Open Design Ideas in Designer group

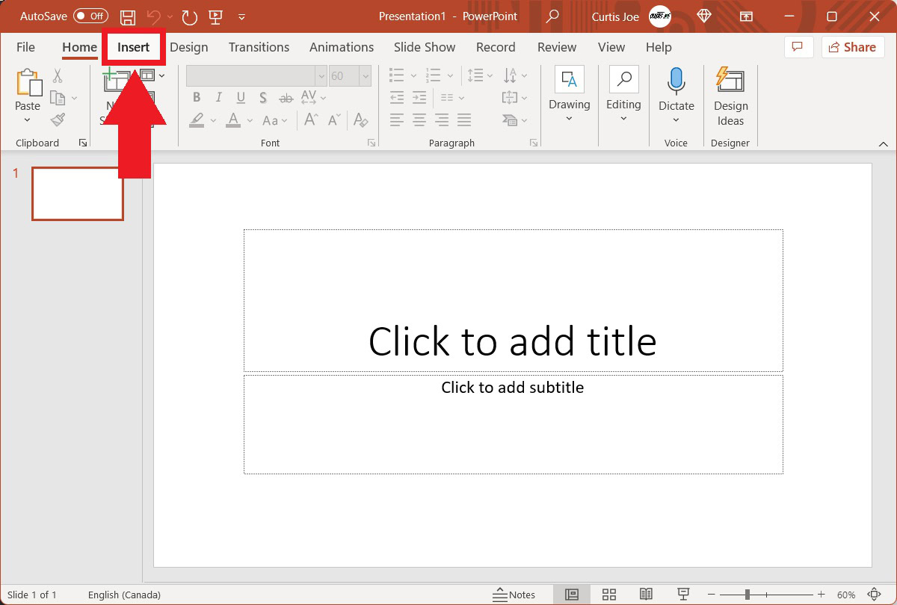[730, 97]
